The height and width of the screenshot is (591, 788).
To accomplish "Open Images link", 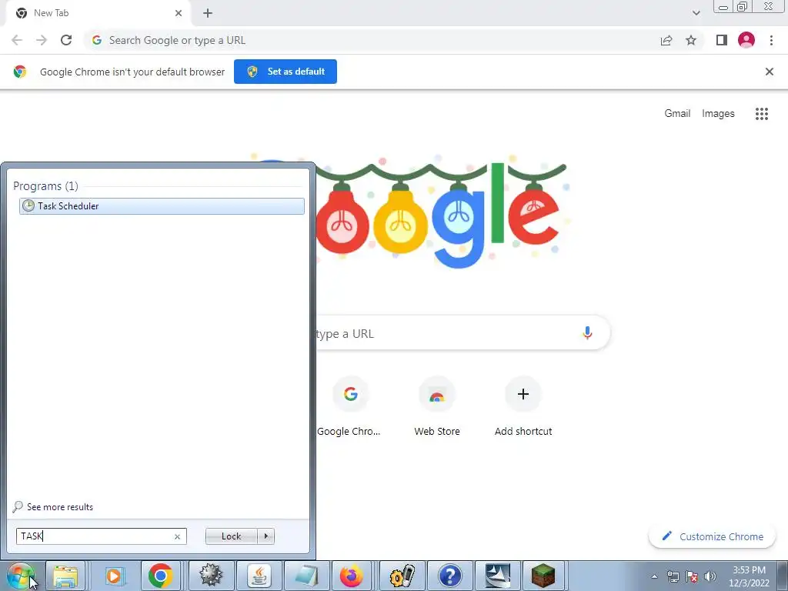I will 718,114.
